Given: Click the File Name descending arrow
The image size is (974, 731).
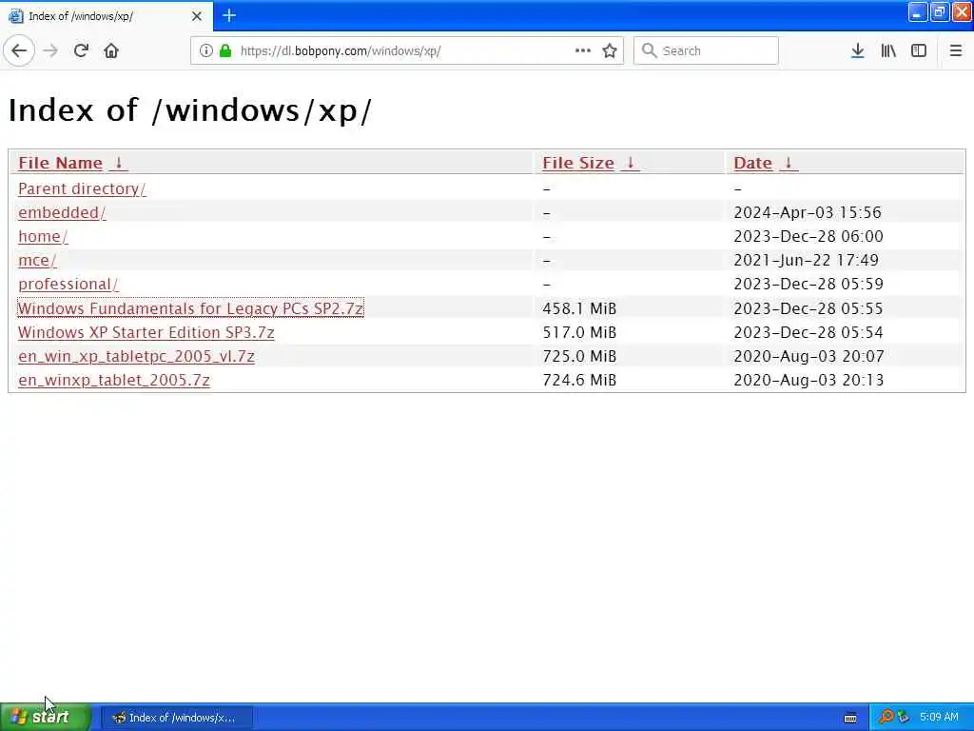Looking at the screenshot, I should click(x=118, y=163).
